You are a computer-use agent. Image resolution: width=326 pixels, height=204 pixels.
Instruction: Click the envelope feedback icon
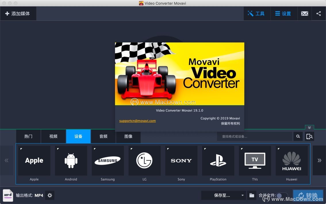[x=305, y=13]
